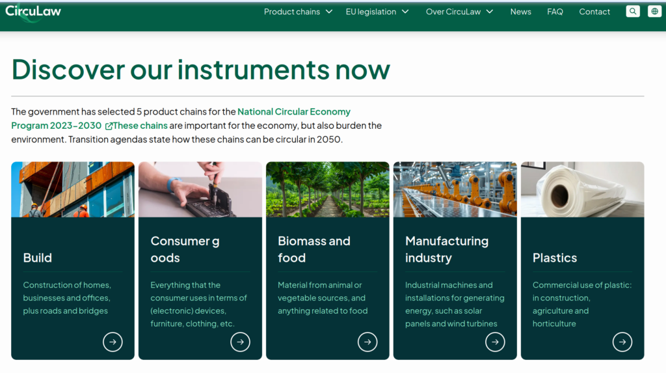Click the globe language icon

[x=654, y=12]
